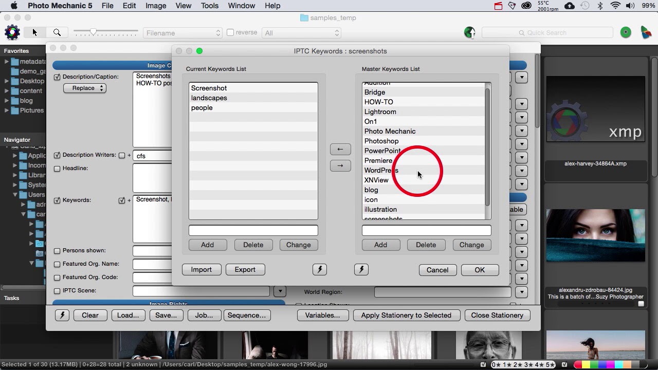Enable the Headline checkbox
Viewport: 658px width, 370px height.
tap(57, 169)
